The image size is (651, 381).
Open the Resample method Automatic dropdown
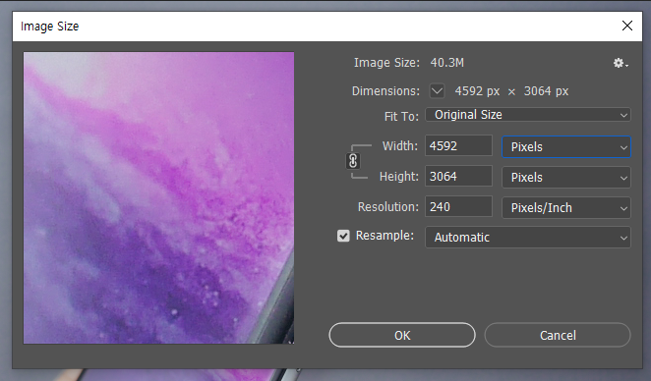[x=528, y=238]
